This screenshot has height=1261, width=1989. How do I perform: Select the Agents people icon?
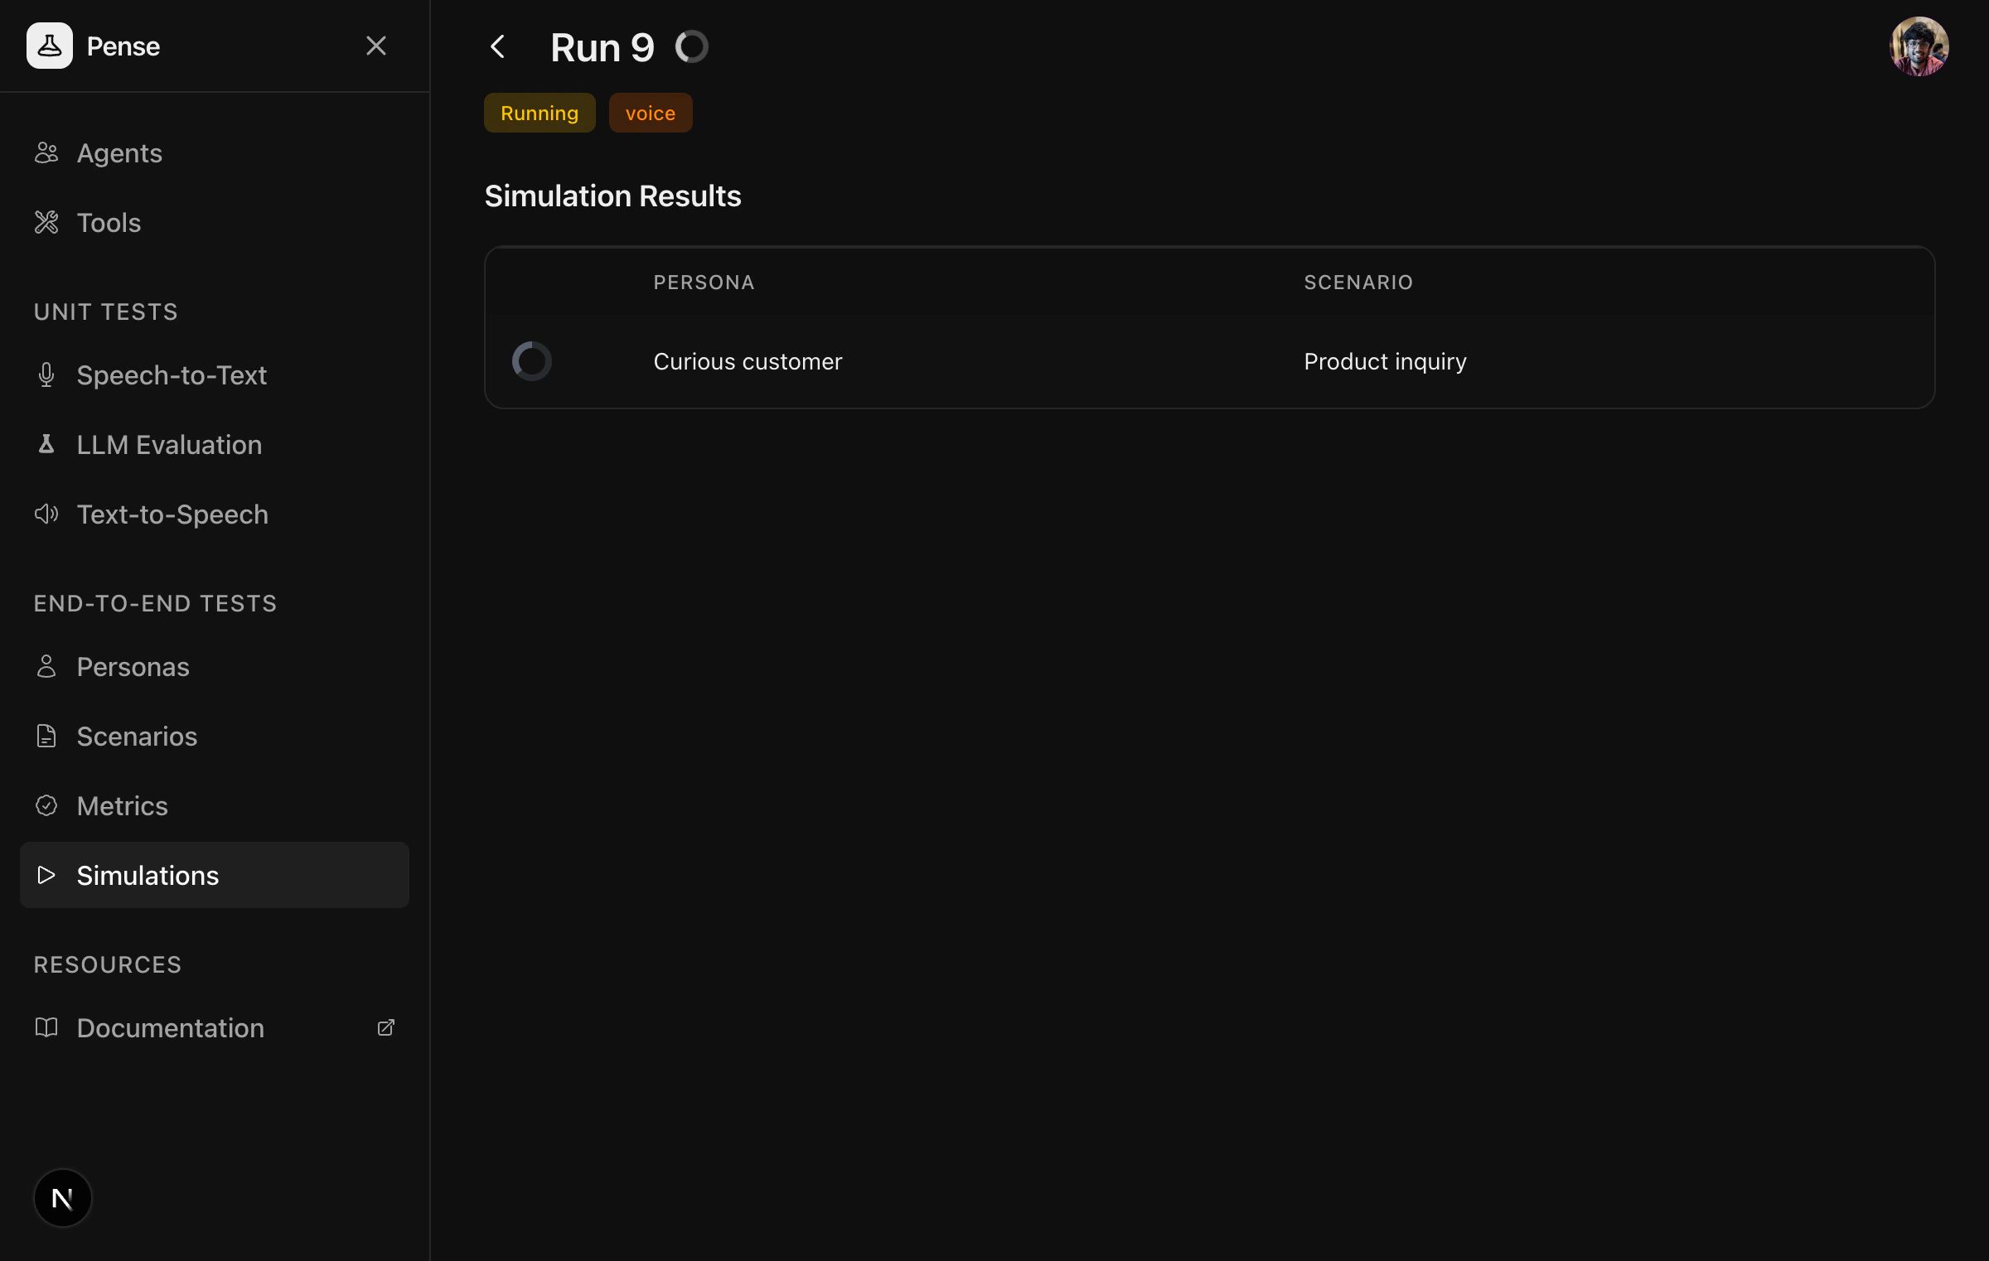46,152
